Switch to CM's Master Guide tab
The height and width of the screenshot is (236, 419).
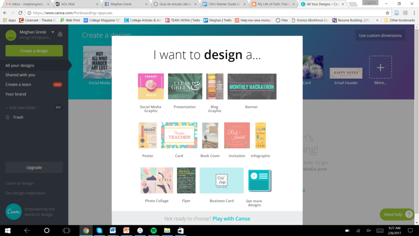224,4
